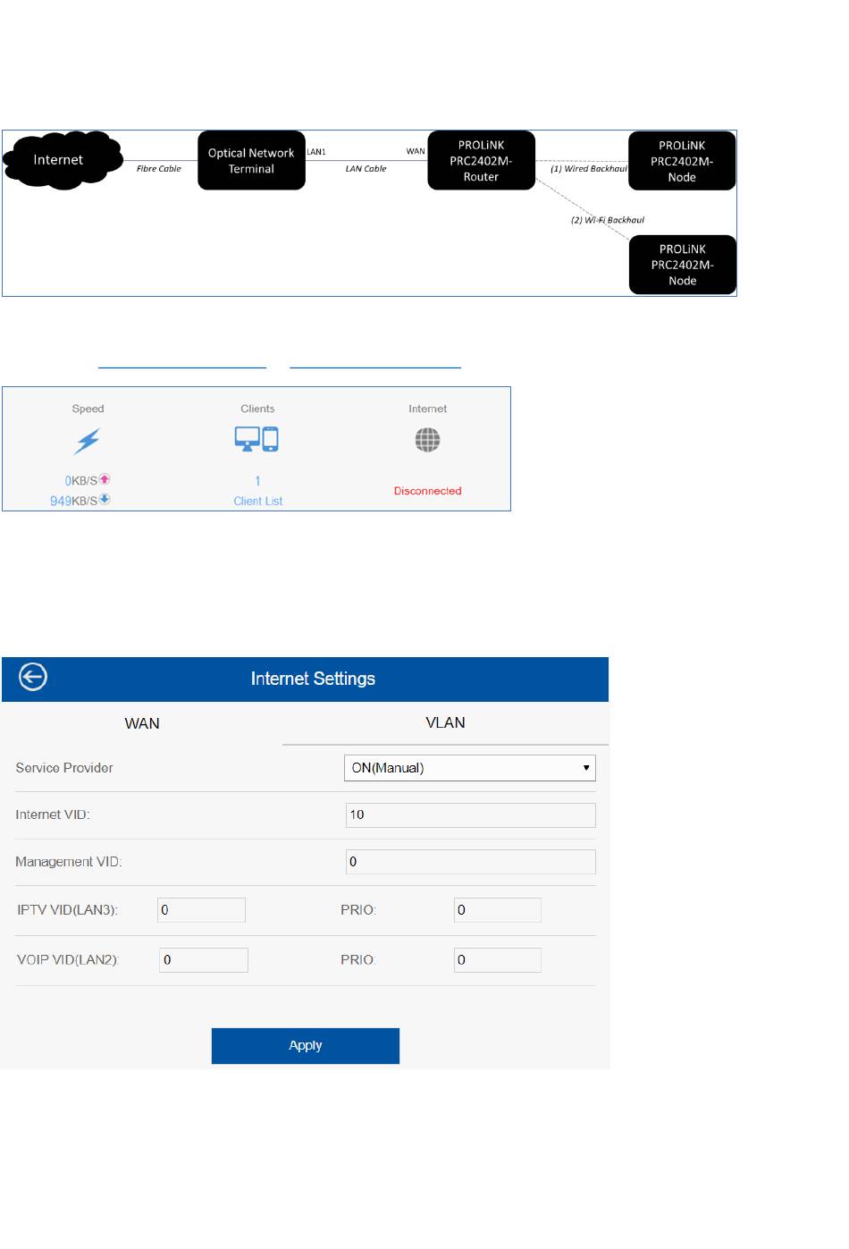Click the Fibre Cable label in diagram
The height and width of the screenshot is (1249, 849).
(x=158, y=168)
